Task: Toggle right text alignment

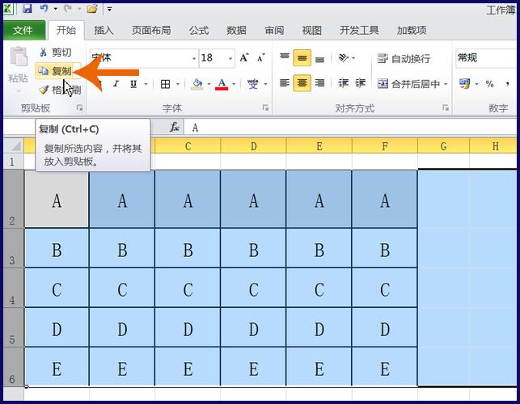Action: [x=319, y=83]
